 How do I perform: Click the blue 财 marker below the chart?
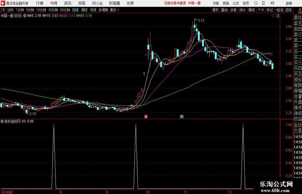182,116
